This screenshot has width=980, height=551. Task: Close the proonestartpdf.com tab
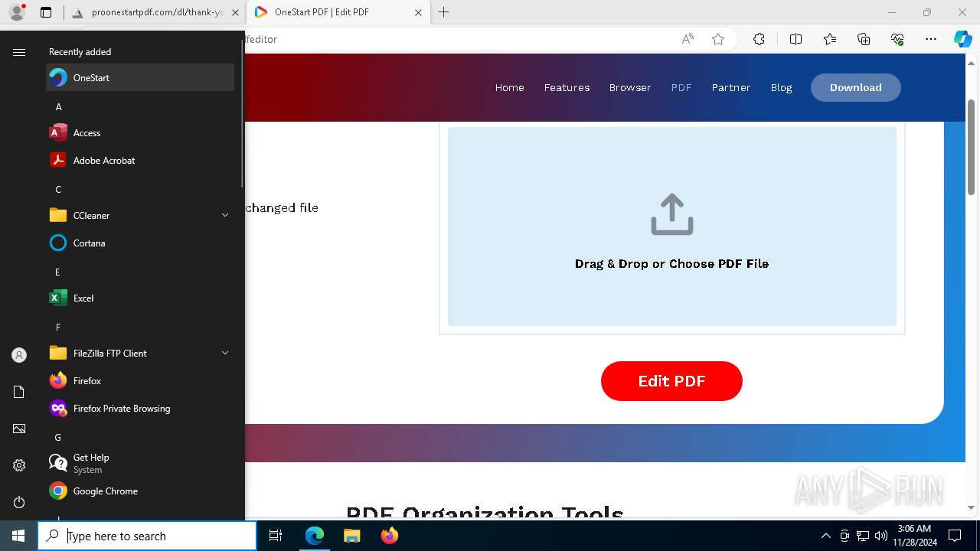click(x=235, y=12)
